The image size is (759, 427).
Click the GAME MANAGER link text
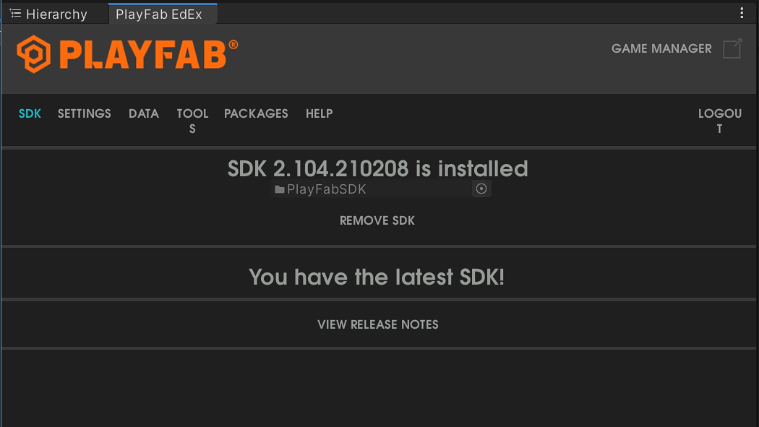661,48
